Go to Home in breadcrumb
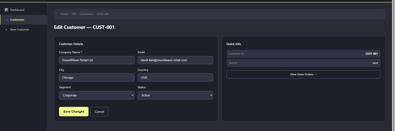 tap(64, 14)
